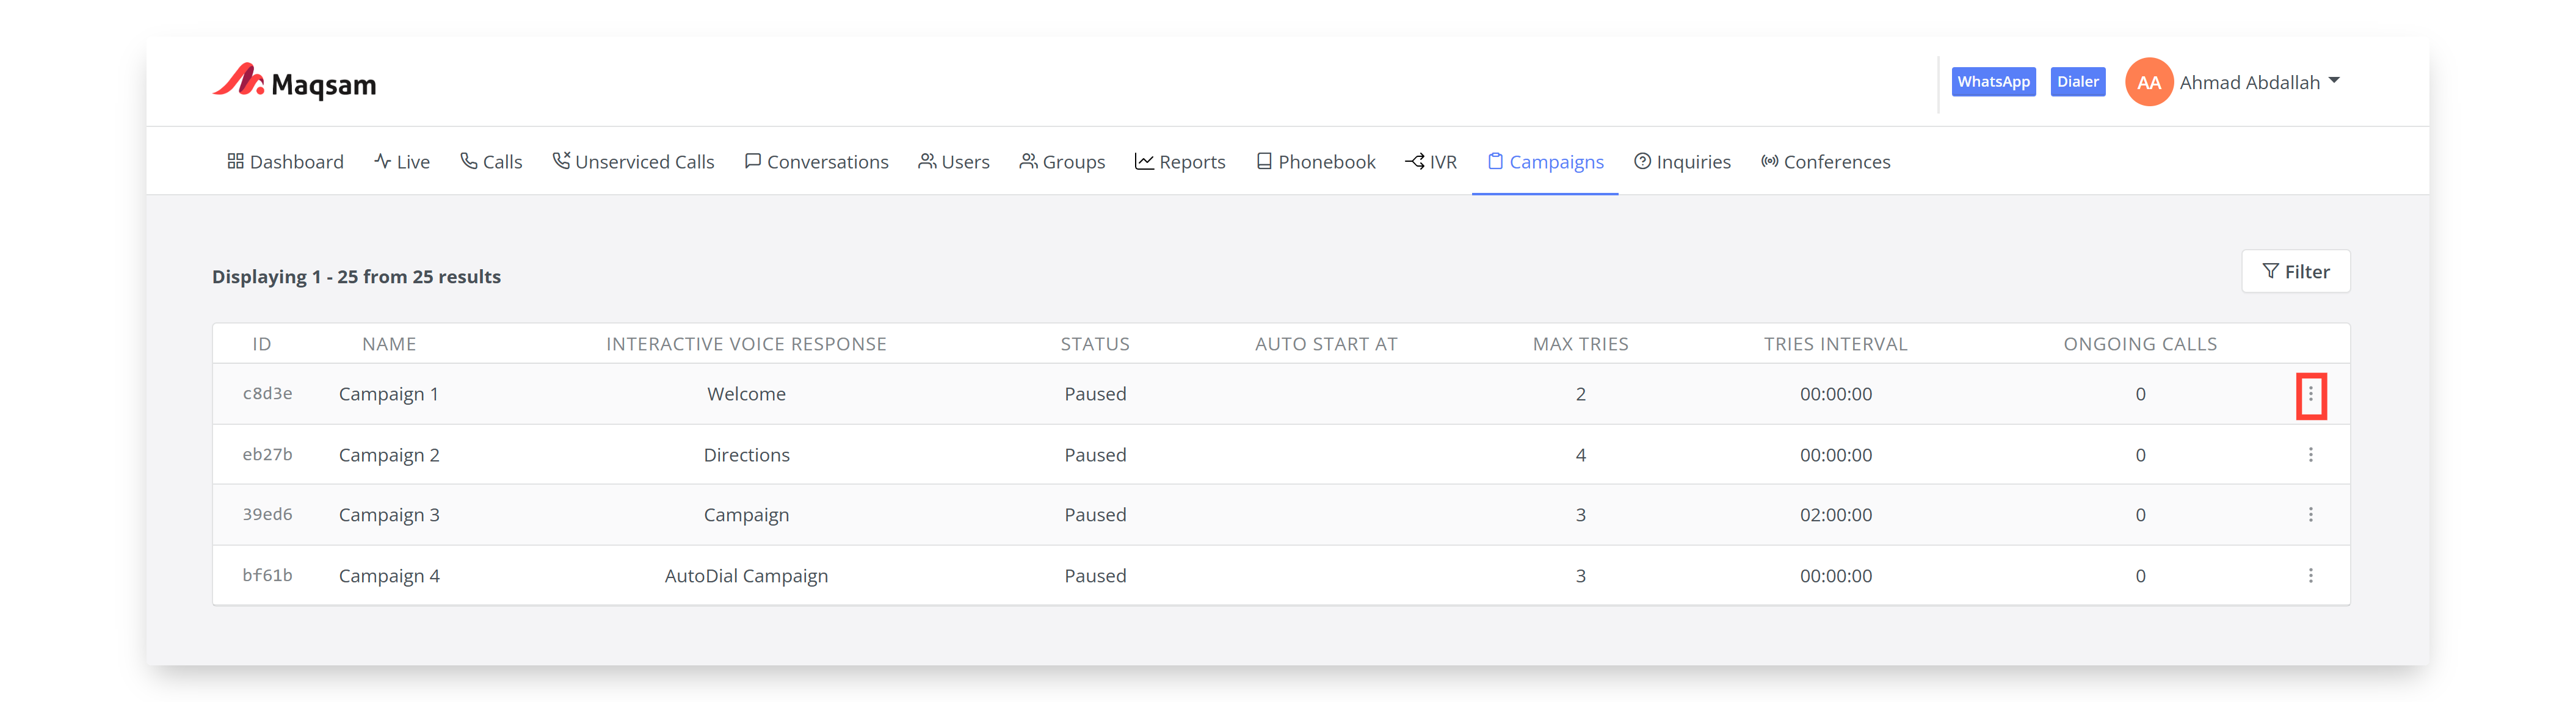Open the three-dot menu for Campaign 1
The height and width of the screenshot is (702, 2576).
coord(2310,395)
